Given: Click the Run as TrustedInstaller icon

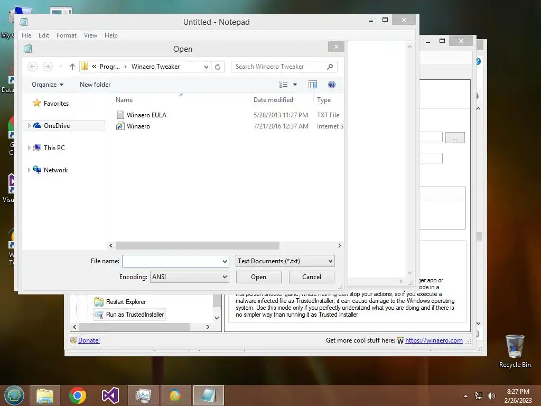Looking at the screenshot, I should point(99,315).
